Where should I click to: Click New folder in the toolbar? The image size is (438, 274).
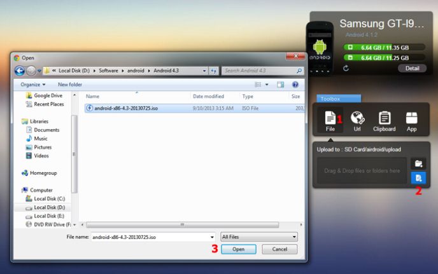click(70, 84)
